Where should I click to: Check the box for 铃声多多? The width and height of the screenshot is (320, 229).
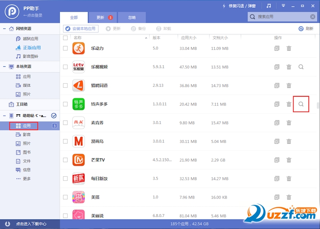(x=65, y=104)
